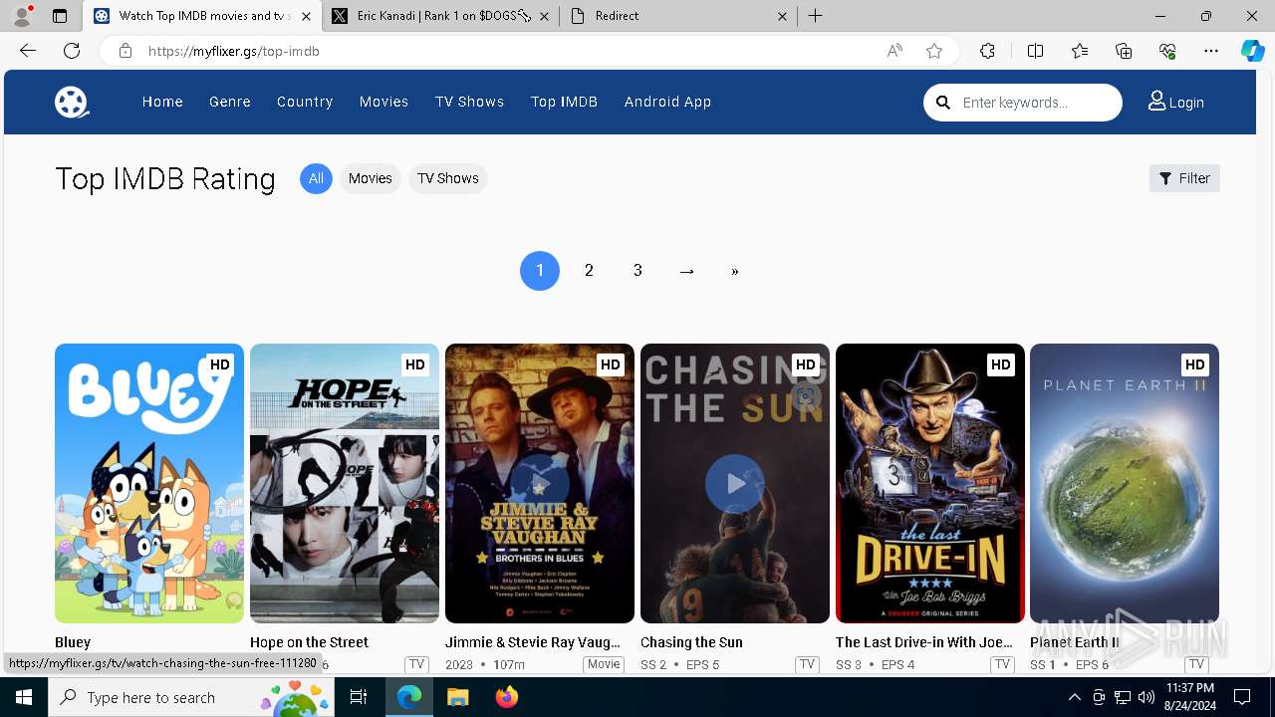
Task: Open The Last Drive-in poster
Action: pyautogui.click(x=930, y=484)
